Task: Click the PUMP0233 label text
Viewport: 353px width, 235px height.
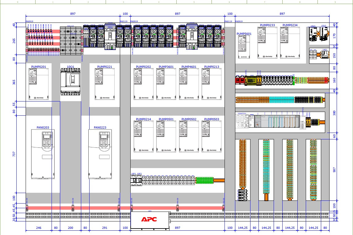Action: [x=267, y=25]
